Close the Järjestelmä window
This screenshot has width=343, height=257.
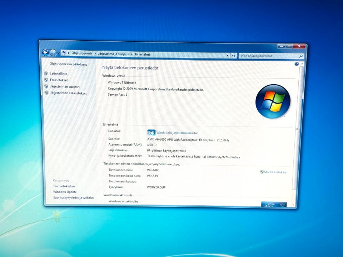(x=299, y=46)
